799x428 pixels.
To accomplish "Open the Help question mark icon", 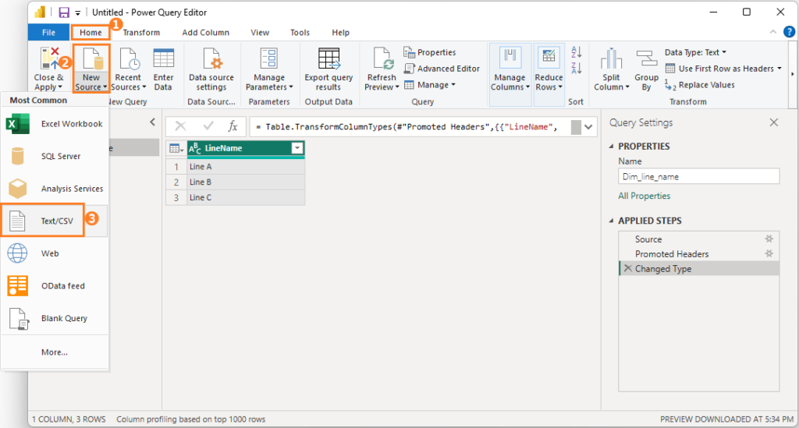I will (789, 32).
